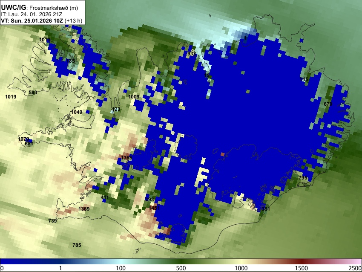Click the dark green colour scale section at 500
The width and height of the screenshot is (362, 272).
(x=181, y=261)
